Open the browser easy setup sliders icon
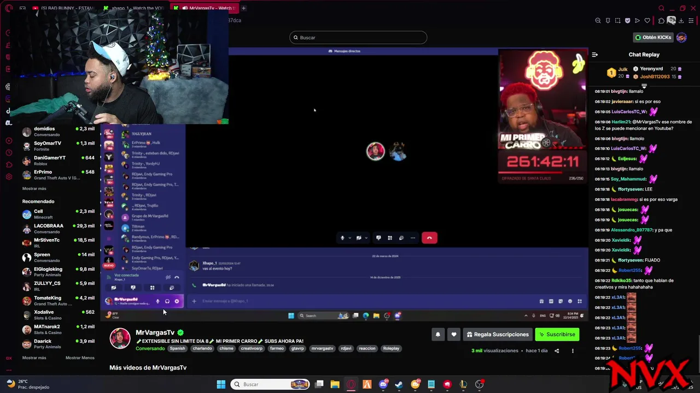The image size is (700, 393). [x=691, y=21]
